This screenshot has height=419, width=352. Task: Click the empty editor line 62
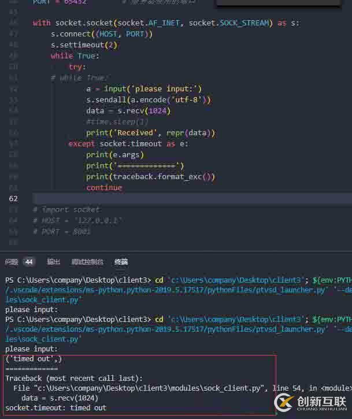(x=192, y=199)
